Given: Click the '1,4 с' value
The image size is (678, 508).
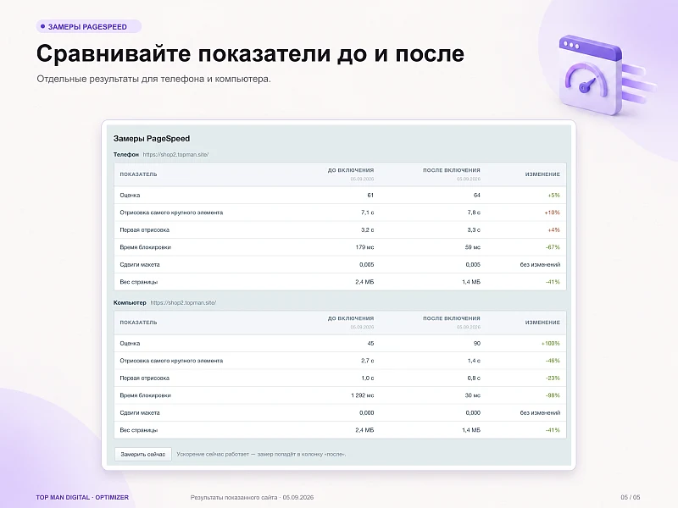Looking at the screenshot, I should [474, 361].
